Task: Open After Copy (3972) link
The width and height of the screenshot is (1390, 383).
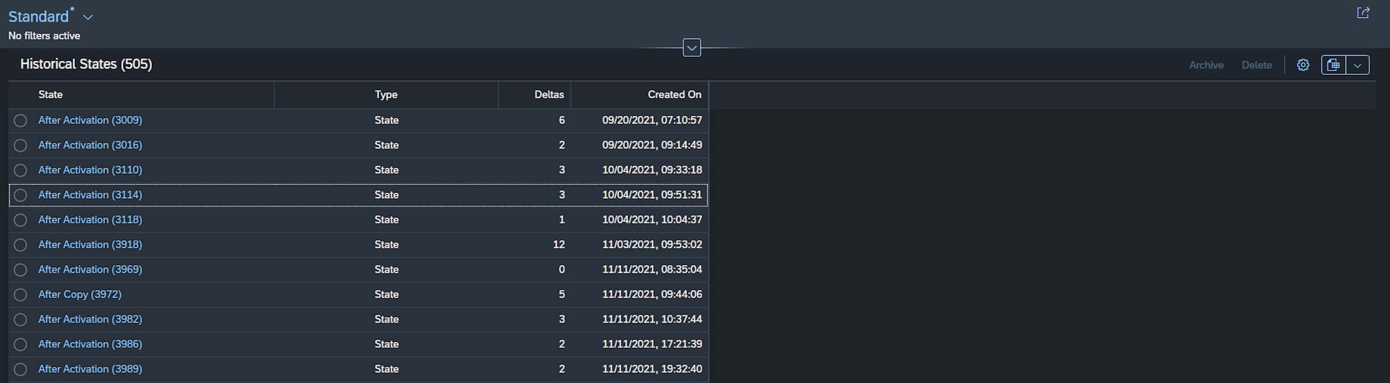Action: [x=80, y=294]
